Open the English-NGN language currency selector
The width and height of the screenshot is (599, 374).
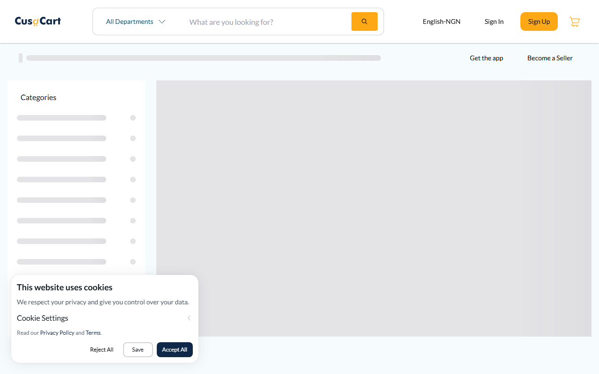441,22
